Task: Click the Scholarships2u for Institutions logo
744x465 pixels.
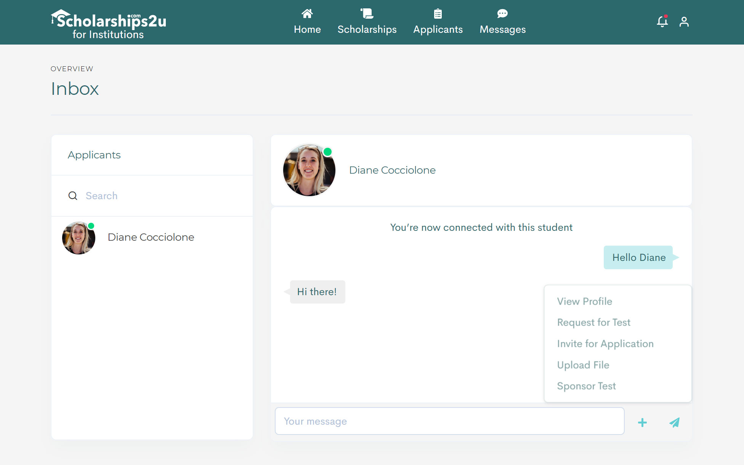Action: click(109, 24)
